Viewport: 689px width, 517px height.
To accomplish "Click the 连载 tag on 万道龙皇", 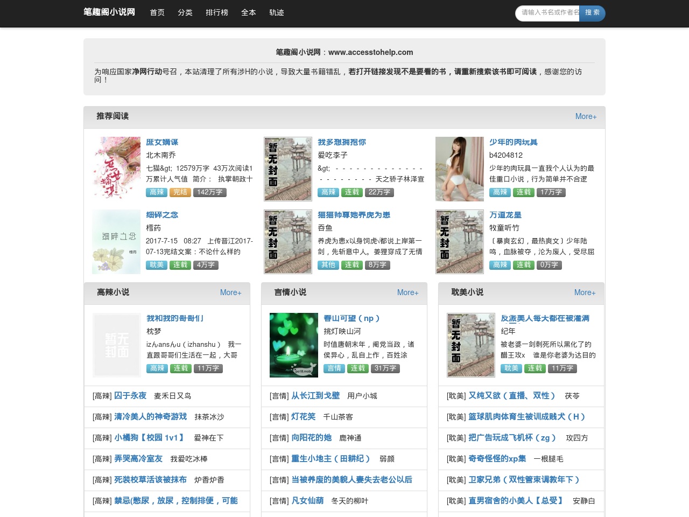I will [524, 265].
